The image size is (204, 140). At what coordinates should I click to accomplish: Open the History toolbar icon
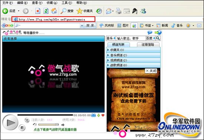pyautogui.click(x=99, y=11)
